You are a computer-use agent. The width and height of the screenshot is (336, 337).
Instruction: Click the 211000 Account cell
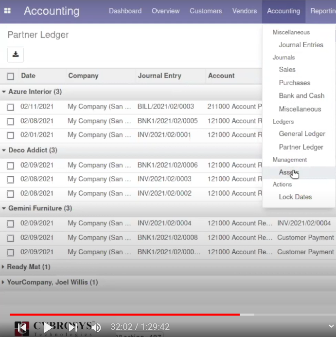[x=235, y=107]
